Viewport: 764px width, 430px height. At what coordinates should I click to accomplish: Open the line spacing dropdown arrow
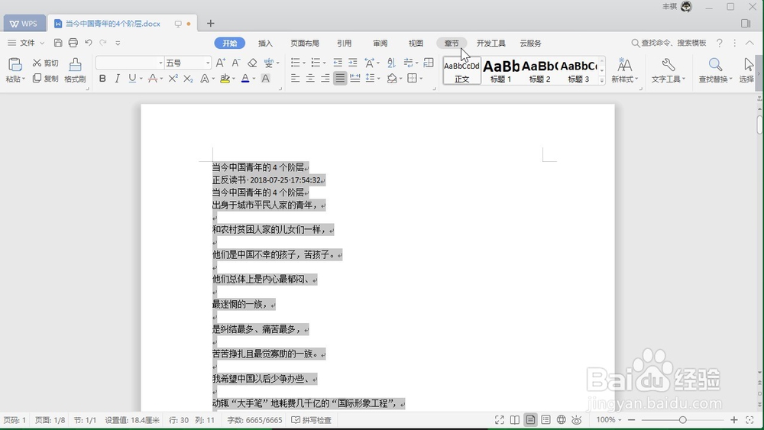tap(378, 79)
